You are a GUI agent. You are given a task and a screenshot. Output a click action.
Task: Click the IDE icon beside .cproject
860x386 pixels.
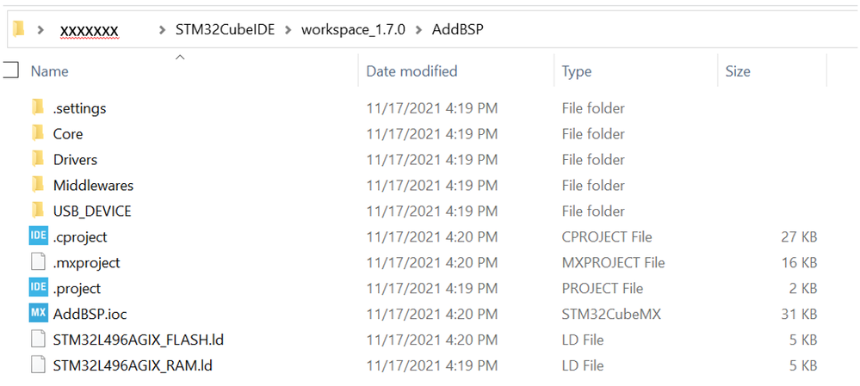tap(38, 236)
